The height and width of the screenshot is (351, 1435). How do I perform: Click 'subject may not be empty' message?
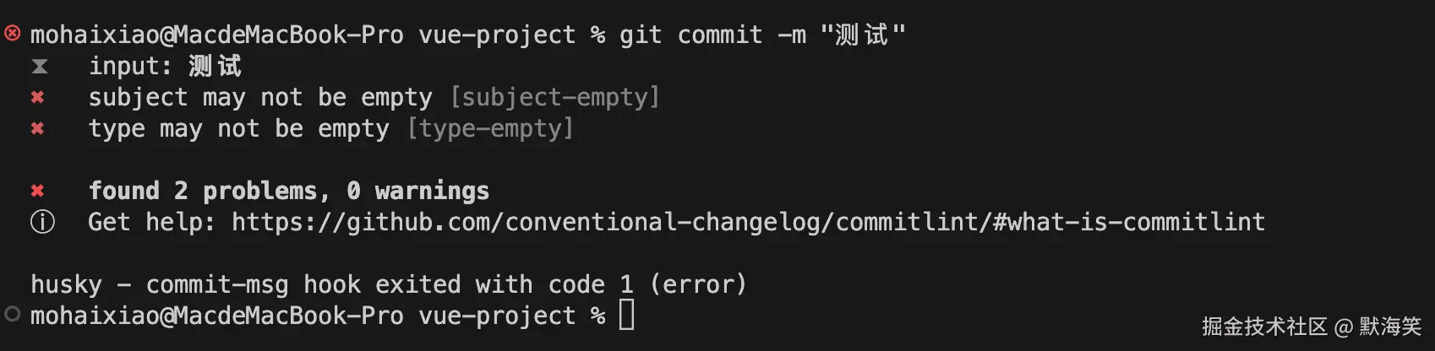point(260,98)
